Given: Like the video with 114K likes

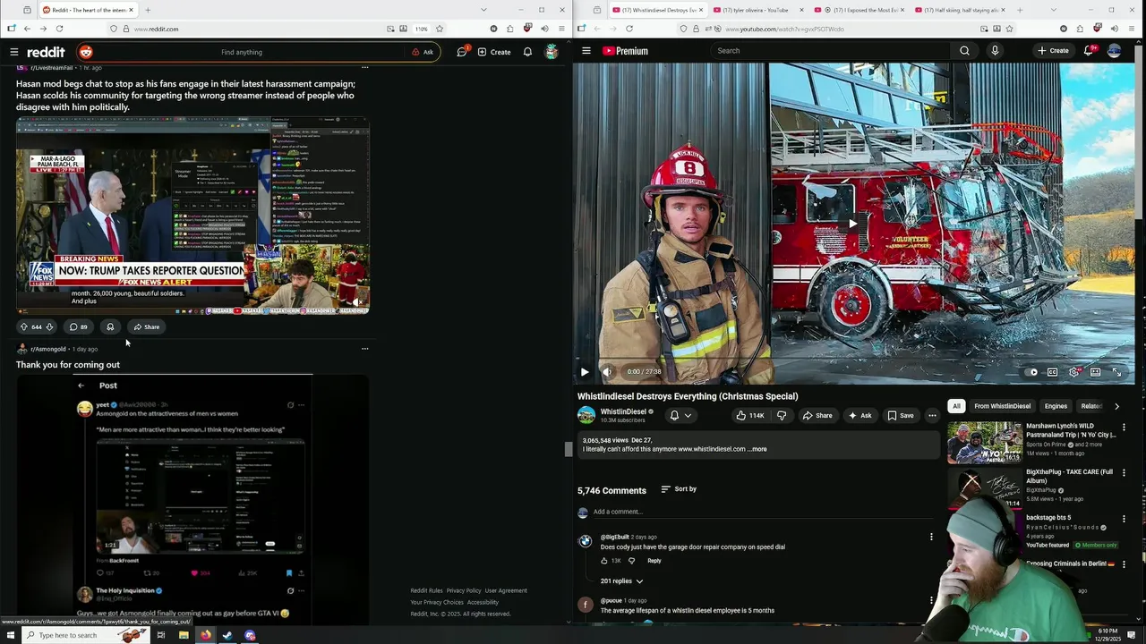Looking at the screenshot, I should point(749,415).
